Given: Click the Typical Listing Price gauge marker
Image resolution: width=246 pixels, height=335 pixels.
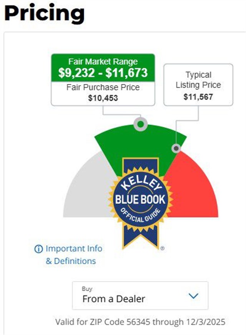Looking at the screenshot, I should (176, 148).
